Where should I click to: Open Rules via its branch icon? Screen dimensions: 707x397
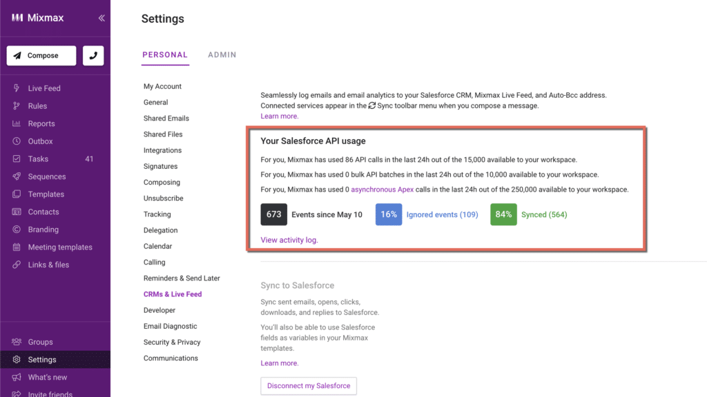click(x=16, y=106)
